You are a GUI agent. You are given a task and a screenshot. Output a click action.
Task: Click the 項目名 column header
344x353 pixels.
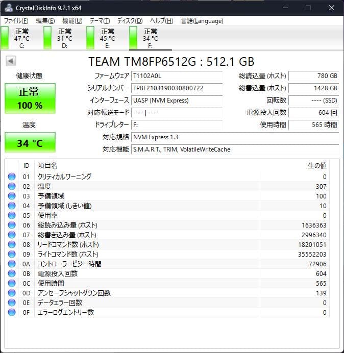click(x=146, y=166)
